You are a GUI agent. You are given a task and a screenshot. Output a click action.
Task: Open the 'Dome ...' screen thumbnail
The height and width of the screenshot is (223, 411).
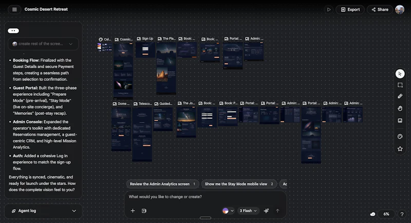coord(121,129)
